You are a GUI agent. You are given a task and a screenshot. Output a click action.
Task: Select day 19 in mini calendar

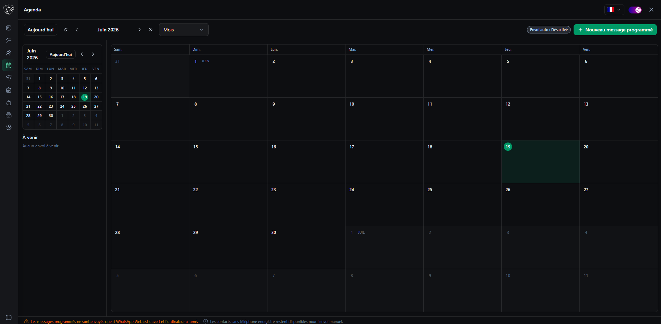tap(85, 97)
